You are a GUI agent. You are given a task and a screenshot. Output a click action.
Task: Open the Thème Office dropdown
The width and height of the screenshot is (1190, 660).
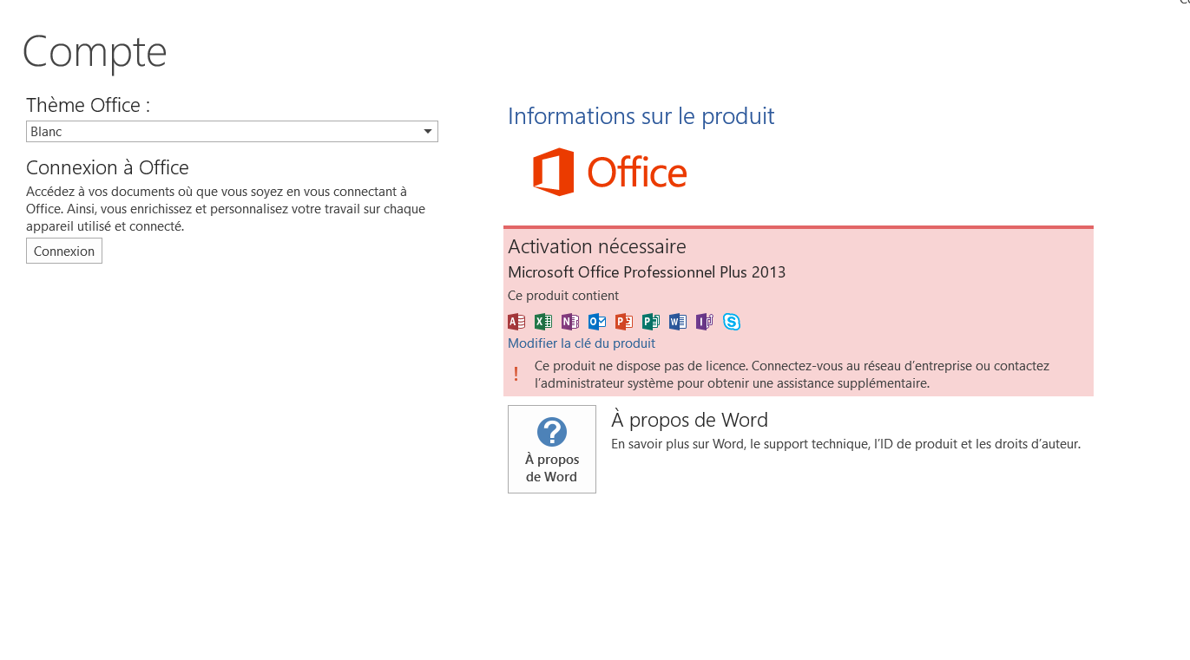tap(232, 131)
